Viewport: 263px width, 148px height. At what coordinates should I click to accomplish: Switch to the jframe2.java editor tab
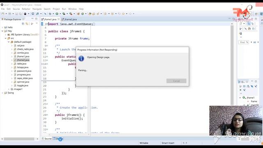[69, 19]
